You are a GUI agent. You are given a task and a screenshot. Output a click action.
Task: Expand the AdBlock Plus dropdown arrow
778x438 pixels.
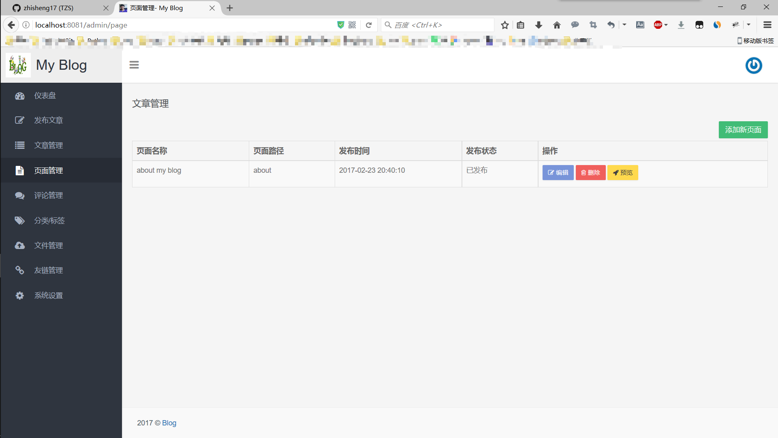coord(666,25)
